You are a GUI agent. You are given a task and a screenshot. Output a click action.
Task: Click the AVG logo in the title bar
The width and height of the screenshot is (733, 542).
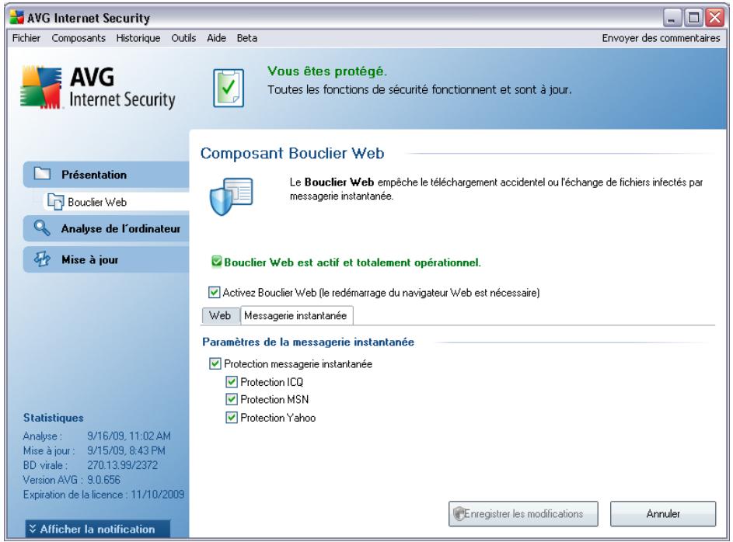click(16, 18)
